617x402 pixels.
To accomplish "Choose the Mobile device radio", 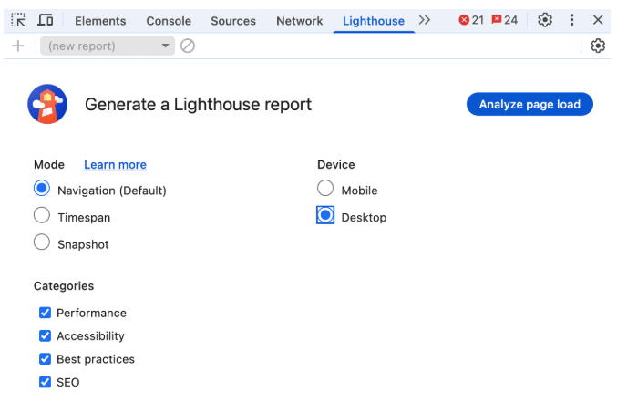I will pos(325,188).
